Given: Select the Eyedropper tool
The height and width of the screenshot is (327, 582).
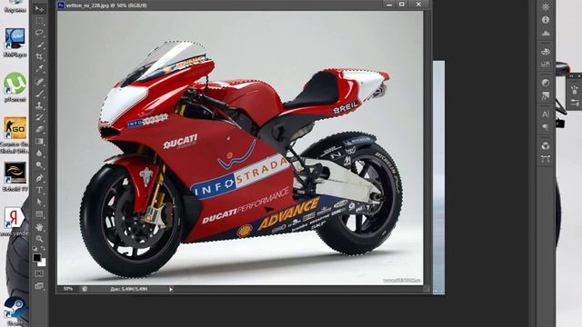Looking at the screenshot, I should coord(39,69).
